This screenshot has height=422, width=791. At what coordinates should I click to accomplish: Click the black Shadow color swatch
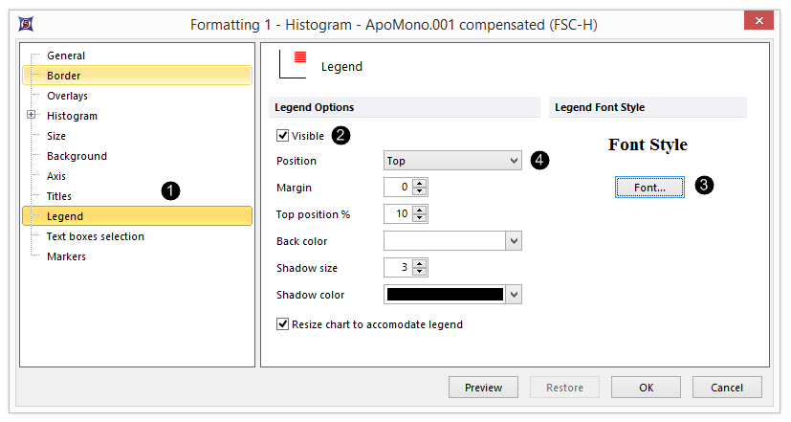pyautogui.click(x=445, y=295)
